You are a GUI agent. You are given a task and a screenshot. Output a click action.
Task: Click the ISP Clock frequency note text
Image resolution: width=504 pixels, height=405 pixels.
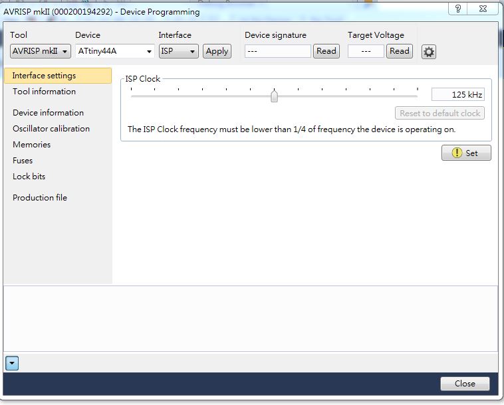coord(291,129)
